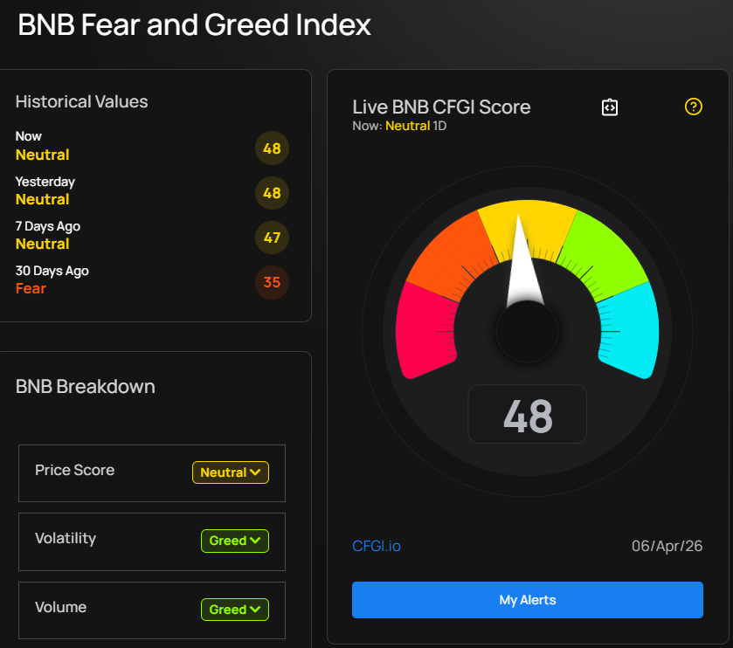Click the gauge's white needle pointer
This screenshot has height=648, width=733.
[523, 271]
